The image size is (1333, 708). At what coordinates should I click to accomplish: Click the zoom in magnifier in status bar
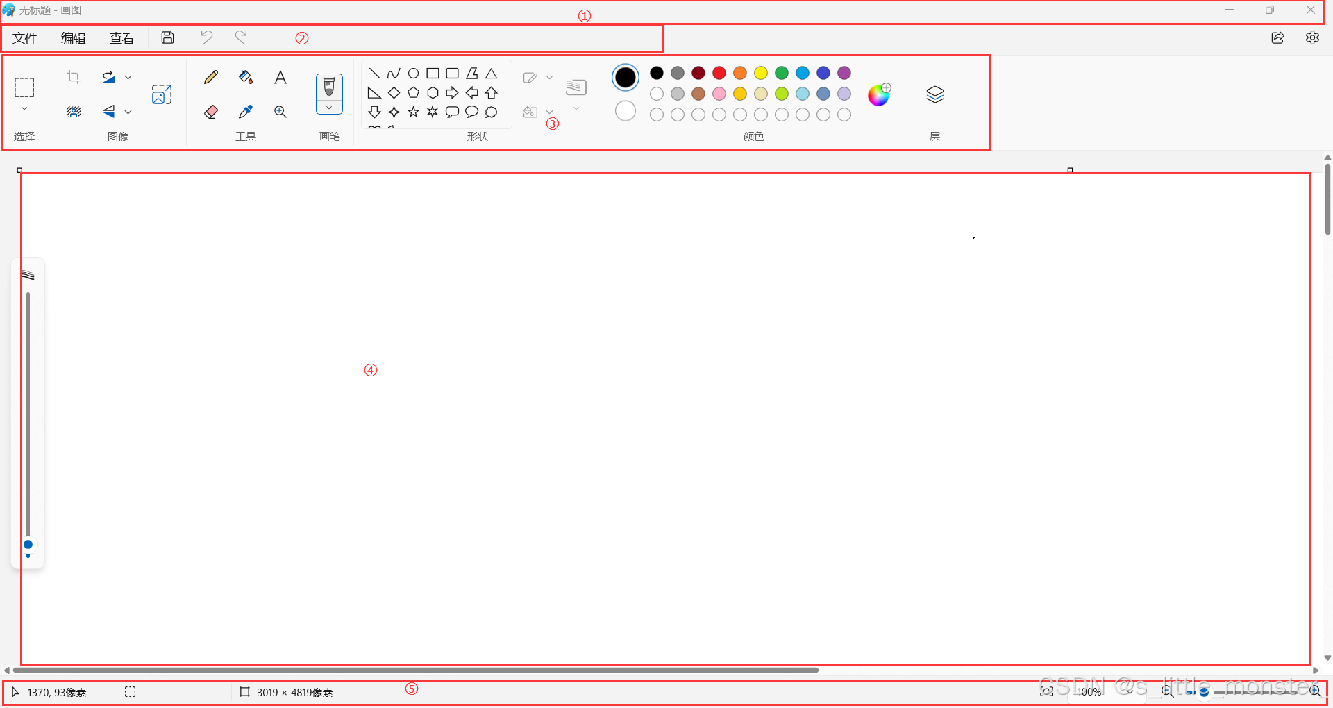point(1316,691)
